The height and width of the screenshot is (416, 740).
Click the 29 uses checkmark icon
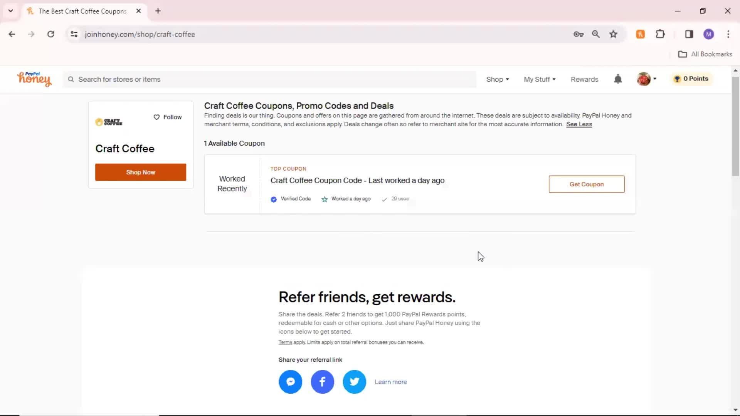pos(384,199)
